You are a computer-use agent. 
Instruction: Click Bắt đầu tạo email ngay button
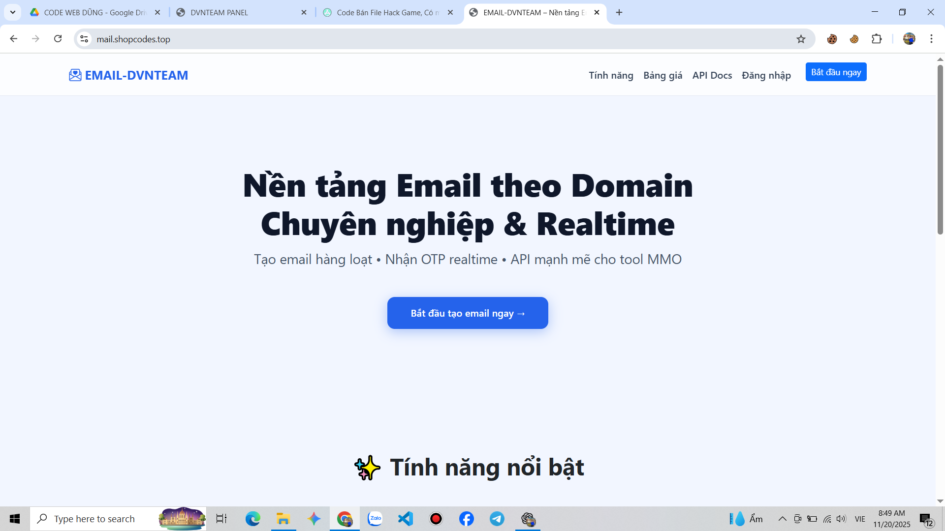(x=468, y=313)
